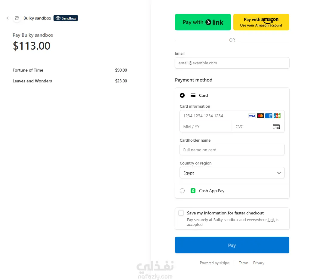The image size is (310, 280).
Task: Click the blue Pay button
Action: (x=232, y=245)
